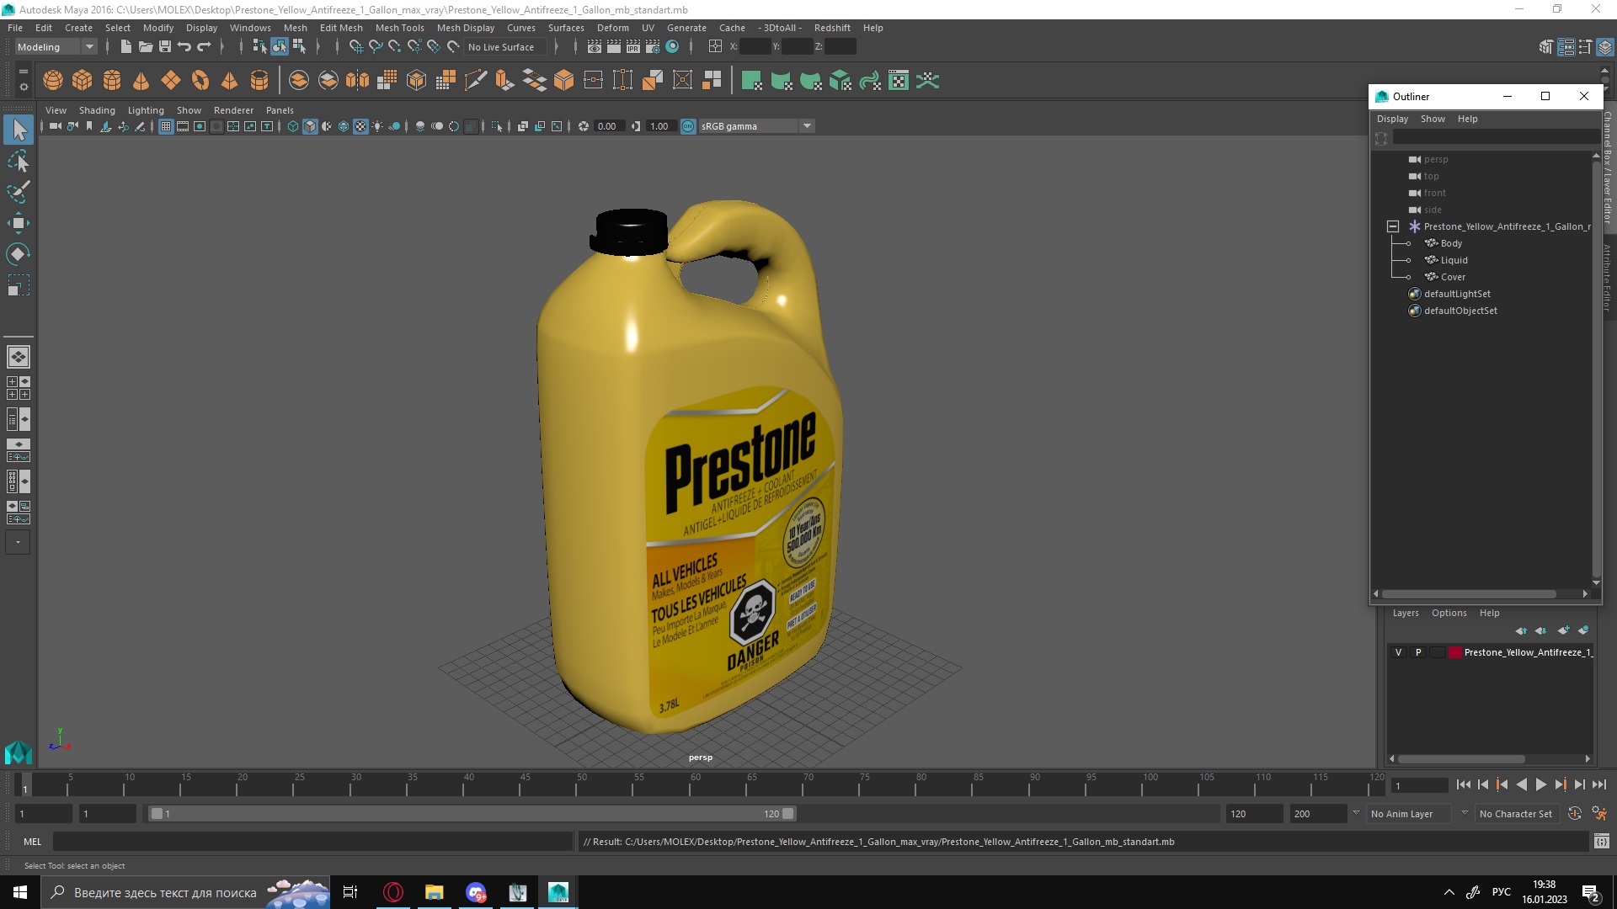This screenshot has height=909, width=1617.
Task: Open the Redshift menu
Action: 832,28
